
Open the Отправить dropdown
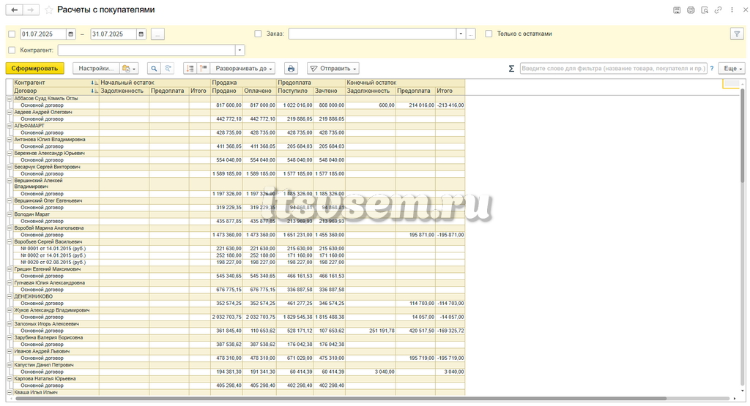click(x=333, y=68)
